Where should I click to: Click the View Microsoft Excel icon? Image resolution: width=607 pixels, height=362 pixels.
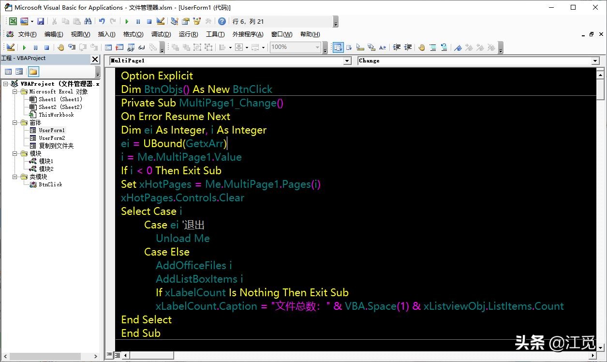(13, 21)
